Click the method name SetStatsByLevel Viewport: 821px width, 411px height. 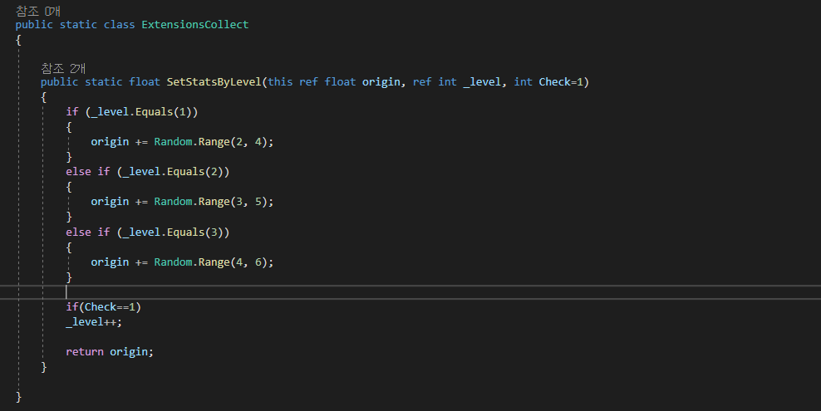214,82
